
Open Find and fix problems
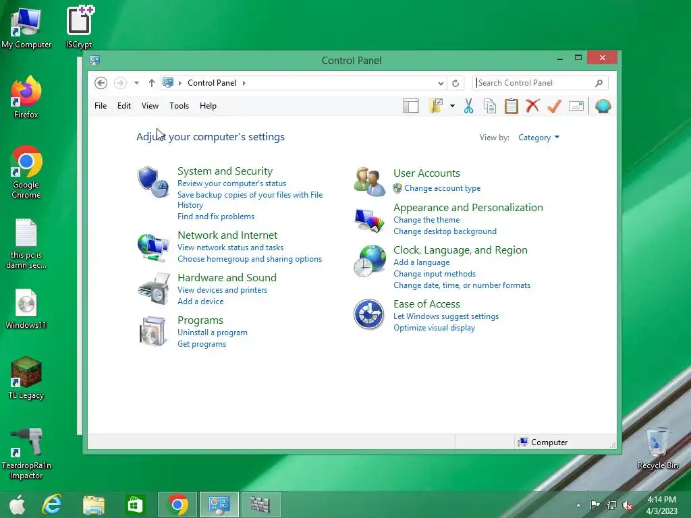pyautogui.click(x=216, y=217)
